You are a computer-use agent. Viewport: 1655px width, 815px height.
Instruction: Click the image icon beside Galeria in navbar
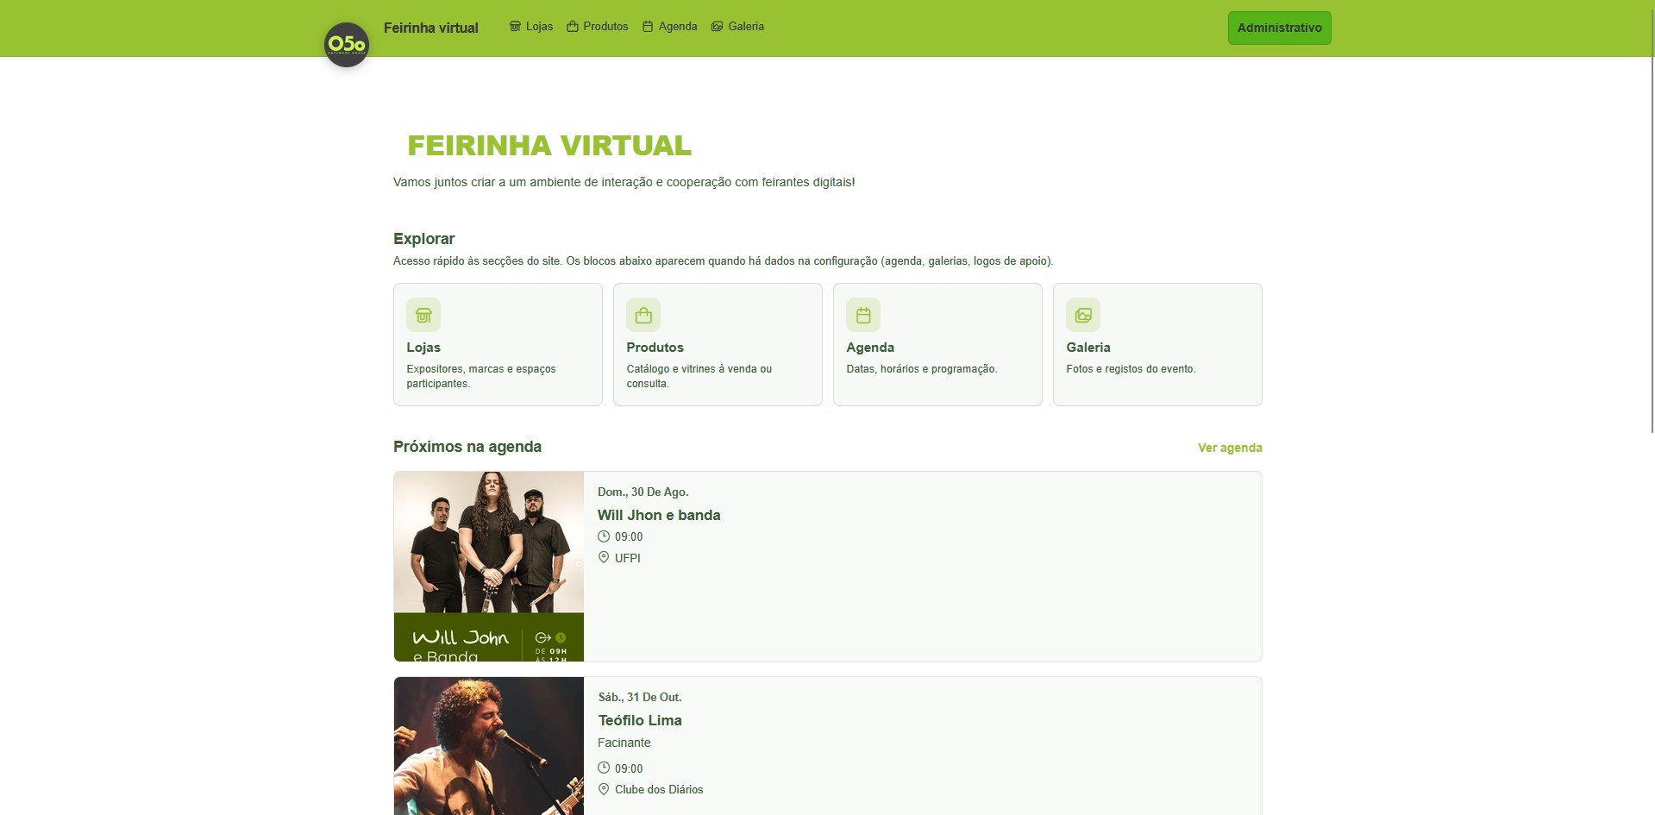717,27
